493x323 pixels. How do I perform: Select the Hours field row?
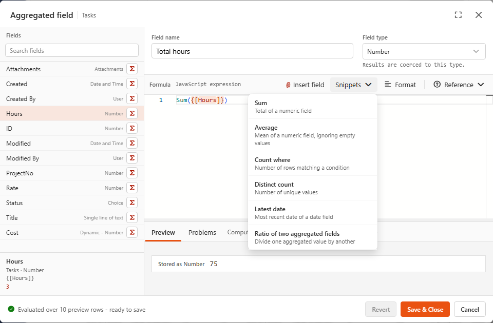pos(72,113)
